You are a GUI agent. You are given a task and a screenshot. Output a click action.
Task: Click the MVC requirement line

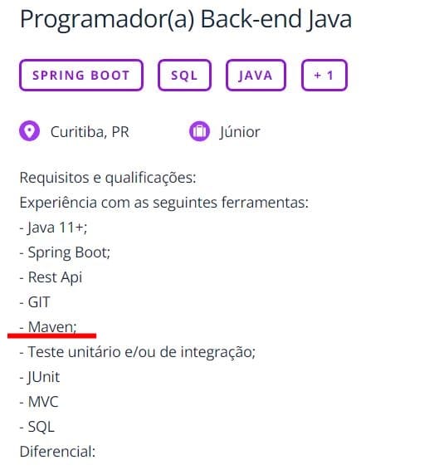pyautogui.click(x=39, y=402)
